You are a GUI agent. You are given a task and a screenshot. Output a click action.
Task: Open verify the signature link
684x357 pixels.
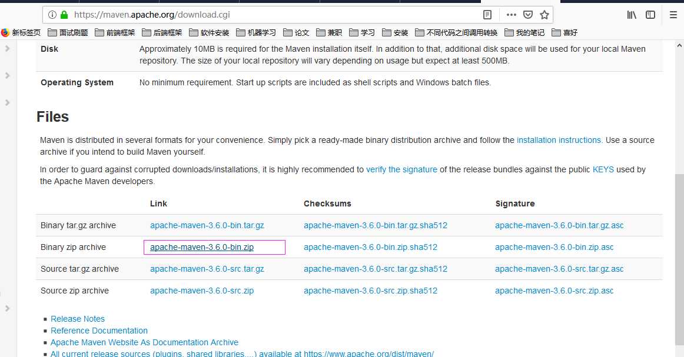[401, 169]
